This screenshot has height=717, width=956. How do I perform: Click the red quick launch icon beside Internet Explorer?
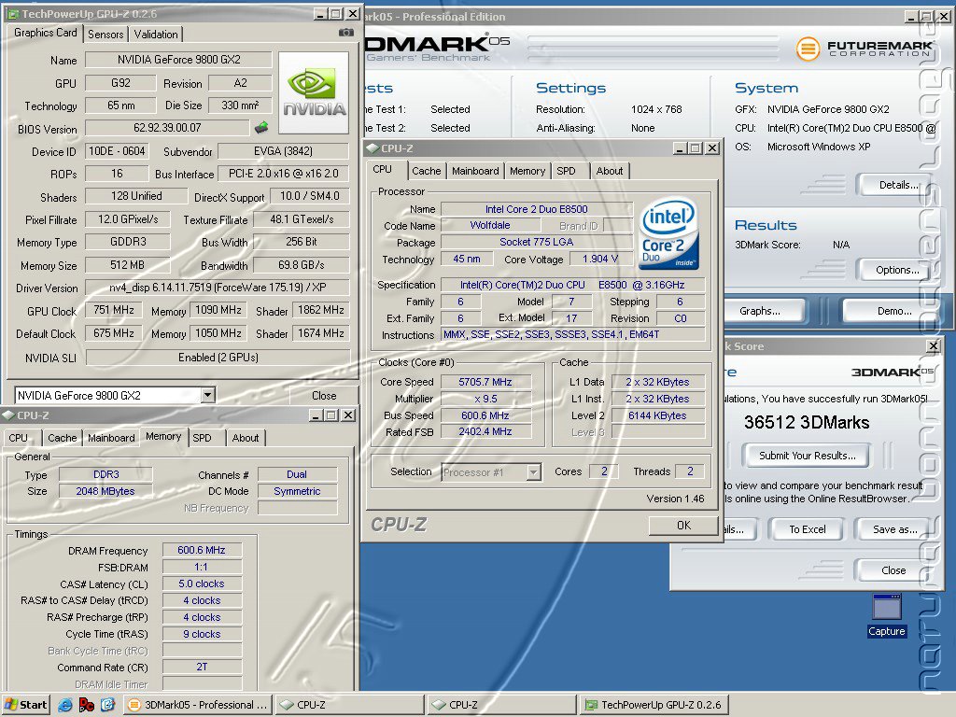tap(87, 705)
